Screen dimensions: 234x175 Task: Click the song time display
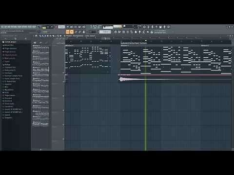coord(96,27)
